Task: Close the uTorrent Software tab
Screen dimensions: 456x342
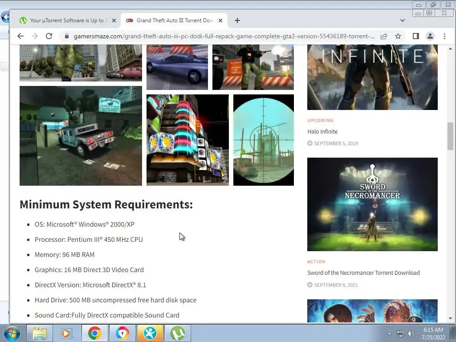Action: pyautogui.click(x=114, y=20)
